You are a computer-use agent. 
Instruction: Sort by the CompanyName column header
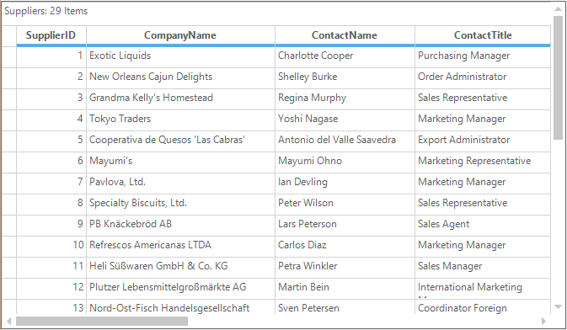tap(180, 35)
